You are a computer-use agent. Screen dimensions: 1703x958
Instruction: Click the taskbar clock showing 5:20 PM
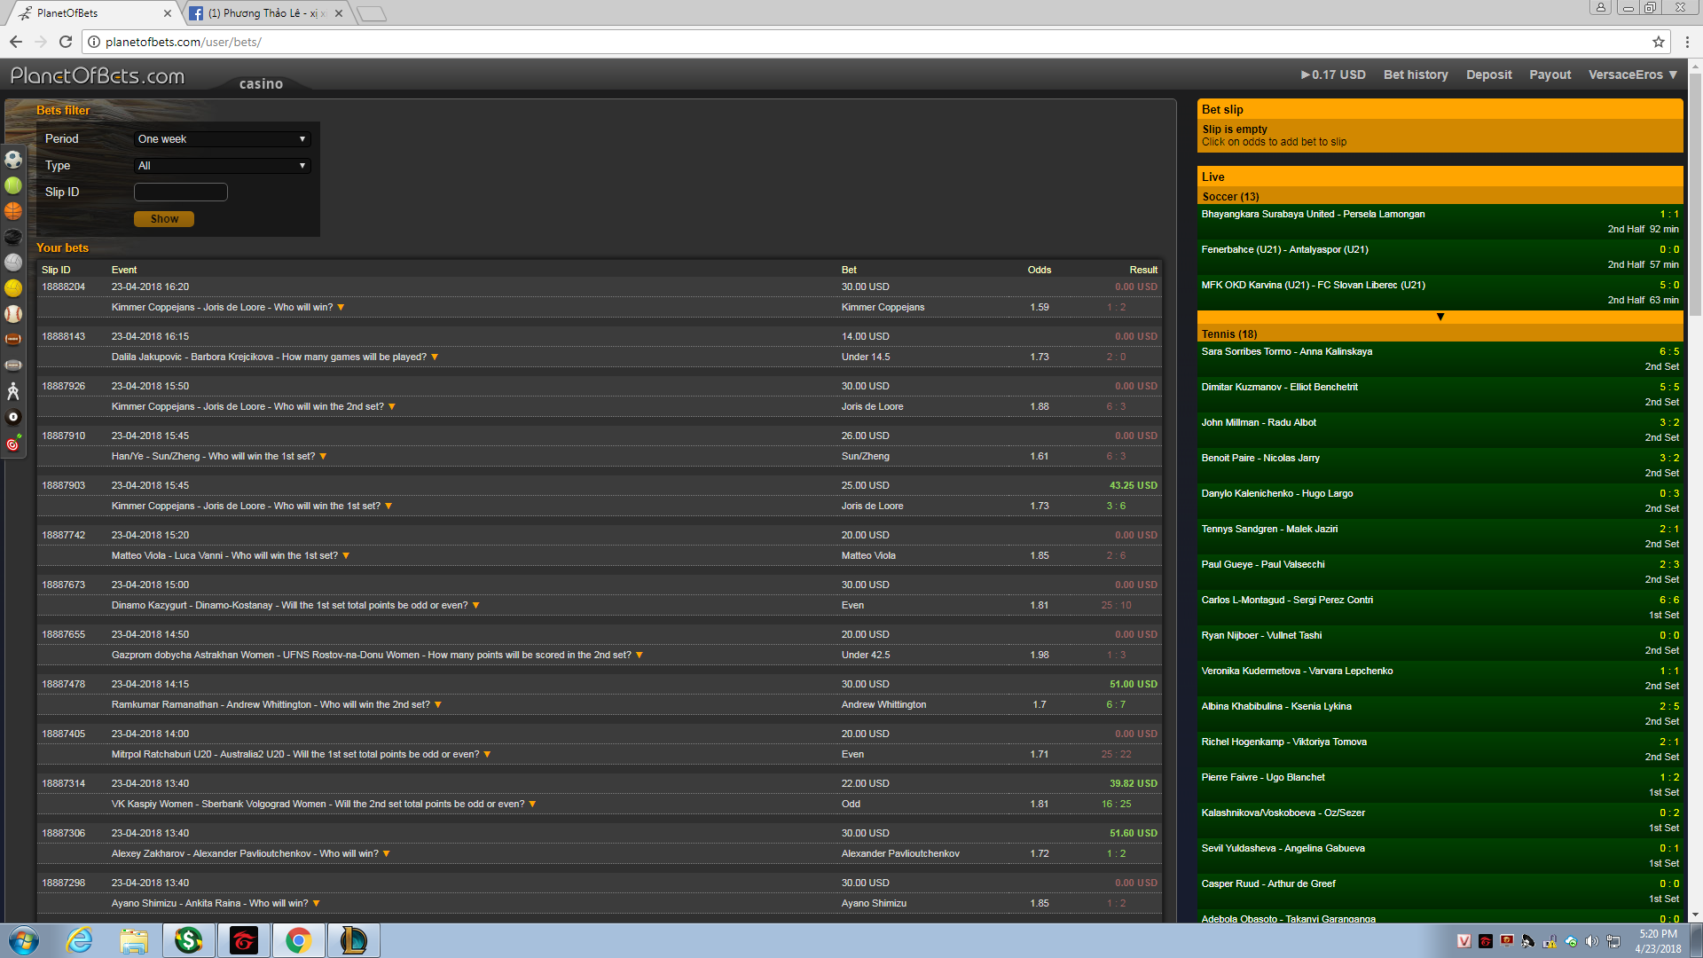tap(1658, 941)
